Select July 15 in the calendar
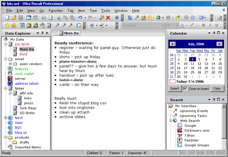 point(220,64)
